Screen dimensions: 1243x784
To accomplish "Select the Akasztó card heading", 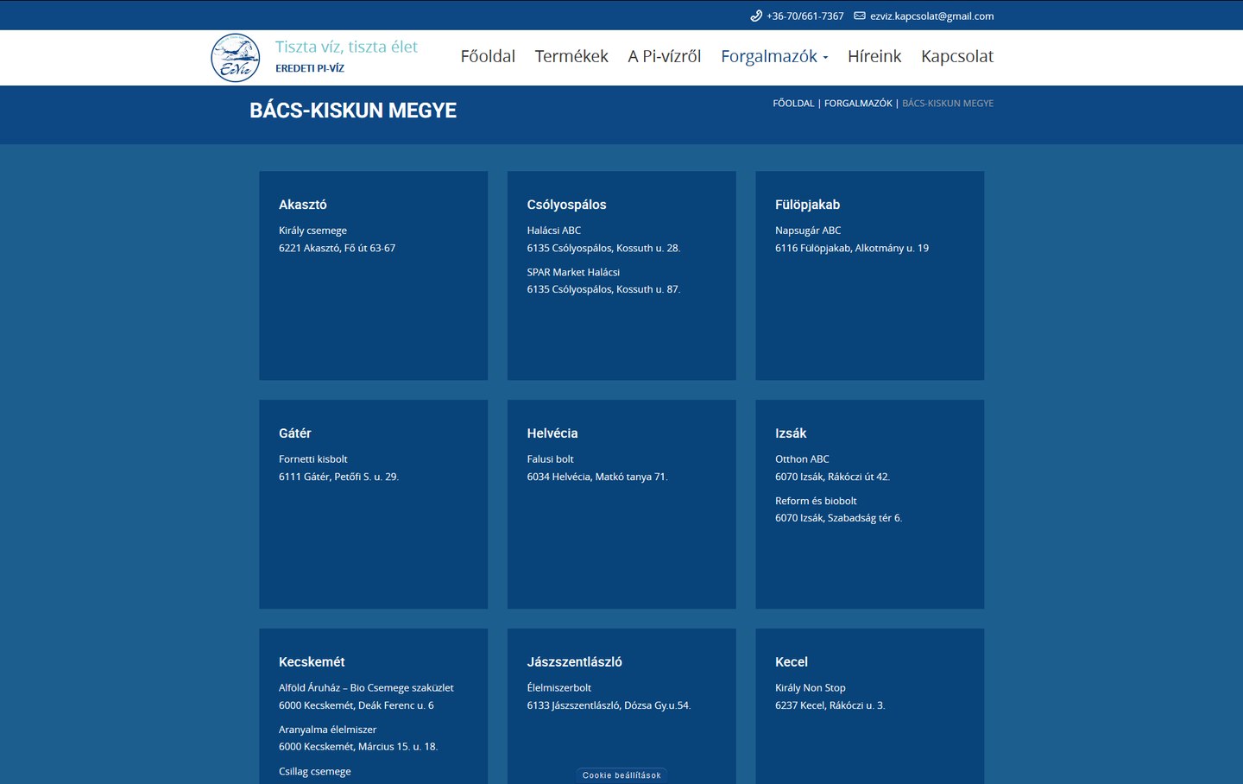I will point(303,205).
